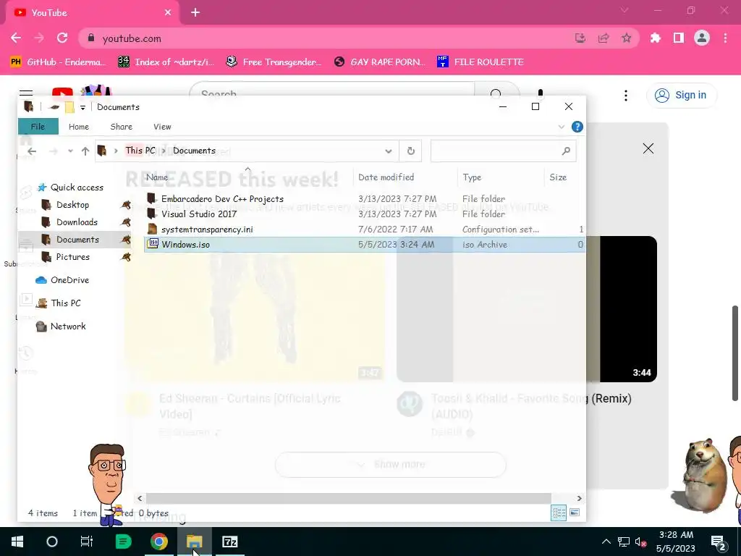Click the Explorer search box
Image resolution: width=741 pixels, height=556 pixels.
tap(504, 151)
